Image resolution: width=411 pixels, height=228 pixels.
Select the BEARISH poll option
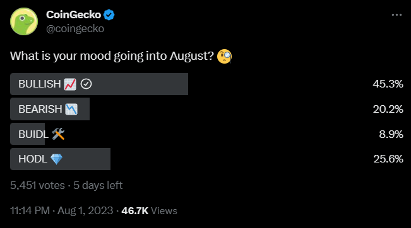point(206,109)
